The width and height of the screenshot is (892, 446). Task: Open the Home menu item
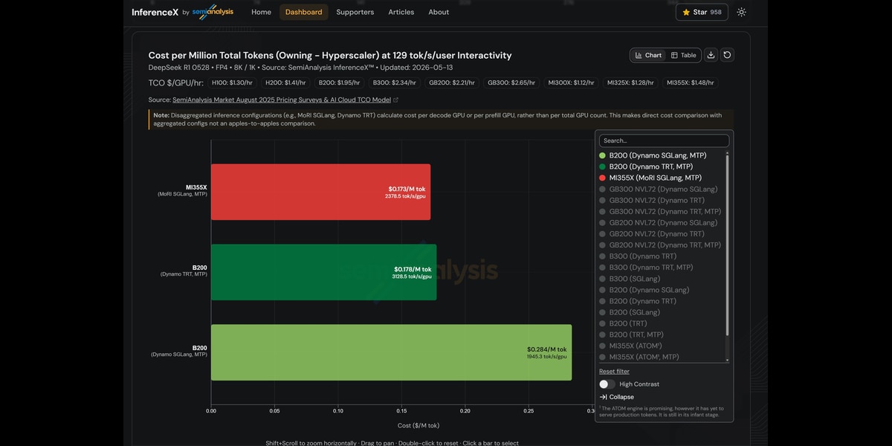pos(261,12)
